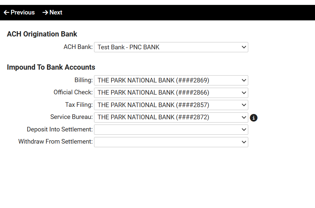Click the Next link text

pyautogui.click(x=56, y=12)
